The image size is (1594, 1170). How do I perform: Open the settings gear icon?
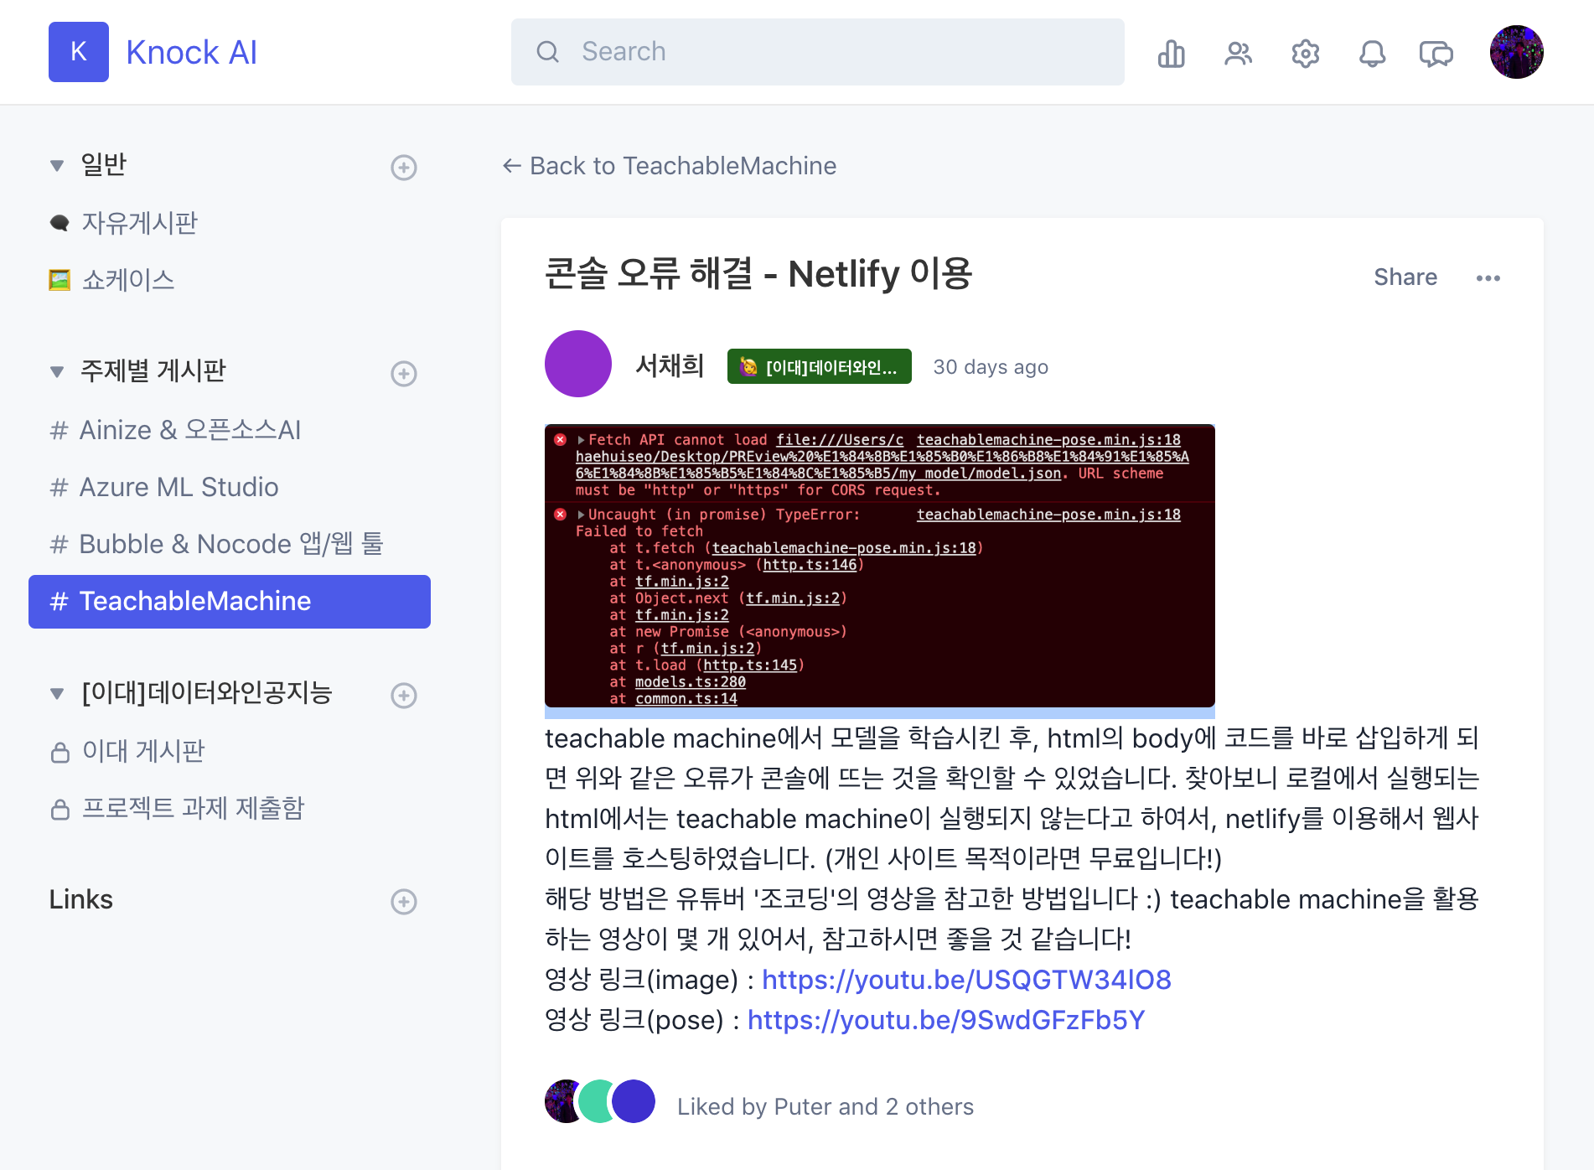pos(1305,53)
